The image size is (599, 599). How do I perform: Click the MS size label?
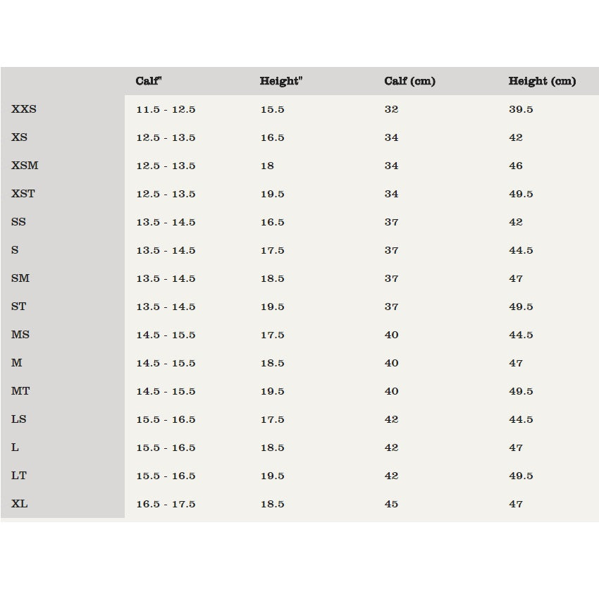[20, 335]
